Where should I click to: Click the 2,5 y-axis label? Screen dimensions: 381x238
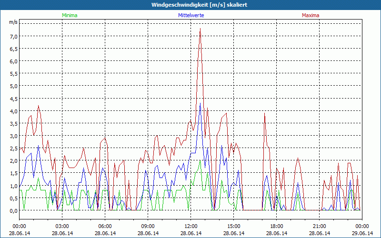coord(14,149)
